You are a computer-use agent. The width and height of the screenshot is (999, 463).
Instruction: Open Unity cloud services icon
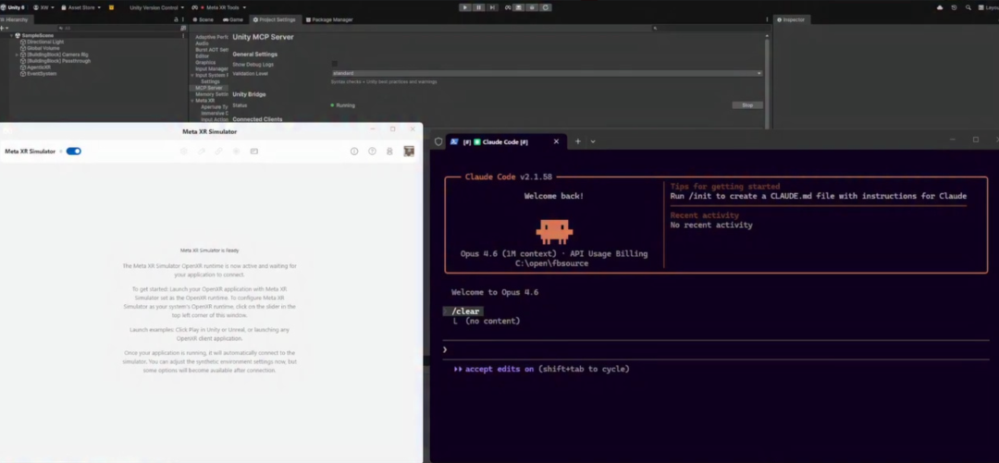[940, 7]
